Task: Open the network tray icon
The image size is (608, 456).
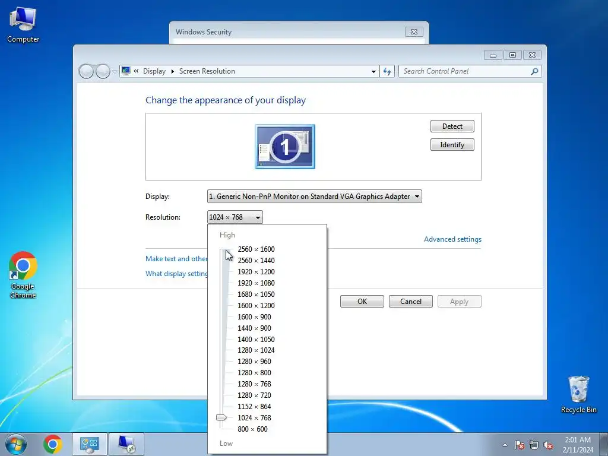Action: click(x=534, y=445)
